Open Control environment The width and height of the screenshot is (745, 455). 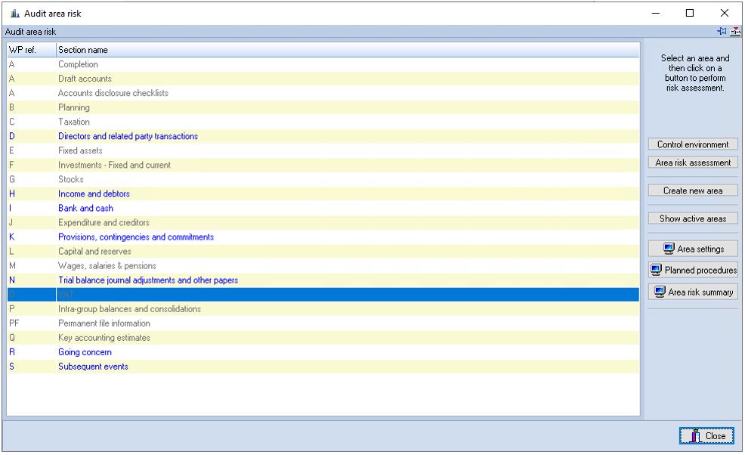(693, 144)
